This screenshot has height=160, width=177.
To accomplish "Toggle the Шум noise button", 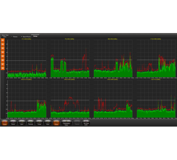I will pos(48,123).
